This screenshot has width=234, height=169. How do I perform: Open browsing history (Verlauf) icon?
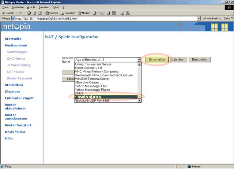pyautogui.click(x=94, y=13)
